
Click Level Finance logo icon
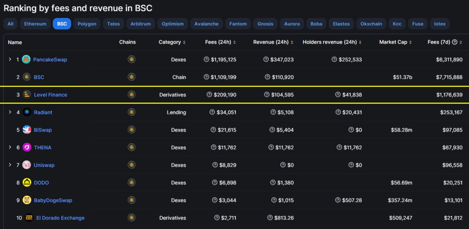coord(27,95)
